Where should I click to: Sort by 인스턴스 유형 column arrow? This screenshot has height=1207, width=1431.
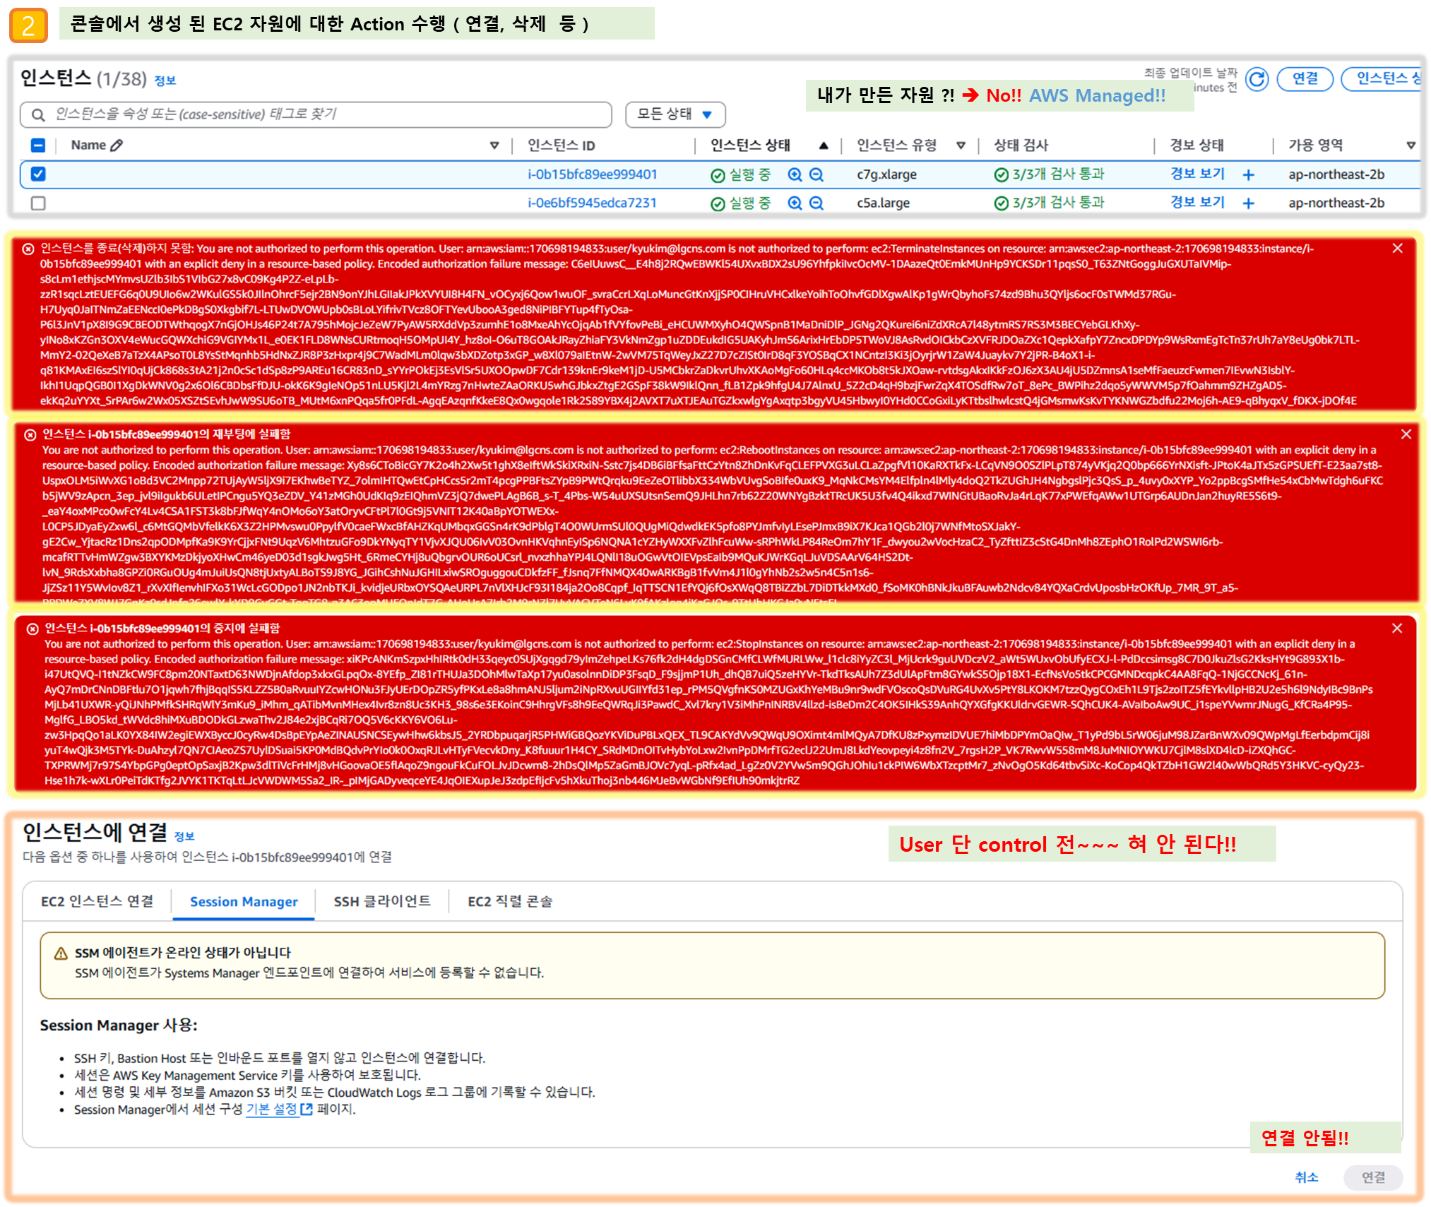(x=961, y=145)
